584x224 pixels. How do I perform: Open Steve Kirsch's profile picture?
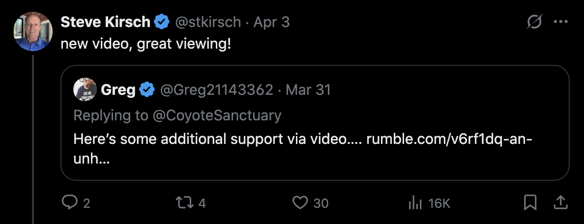[33, 31]
